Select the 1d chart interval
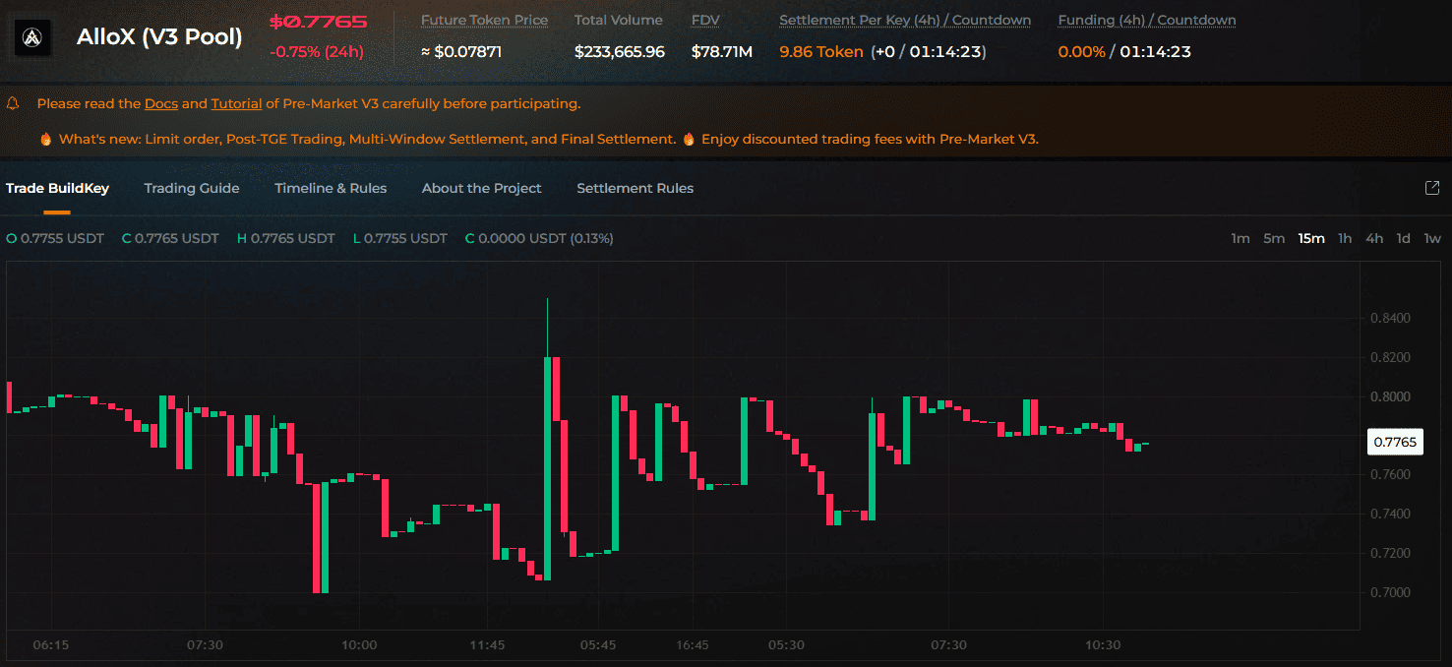Screen dimensions: 1452x667 (1404, 238)
